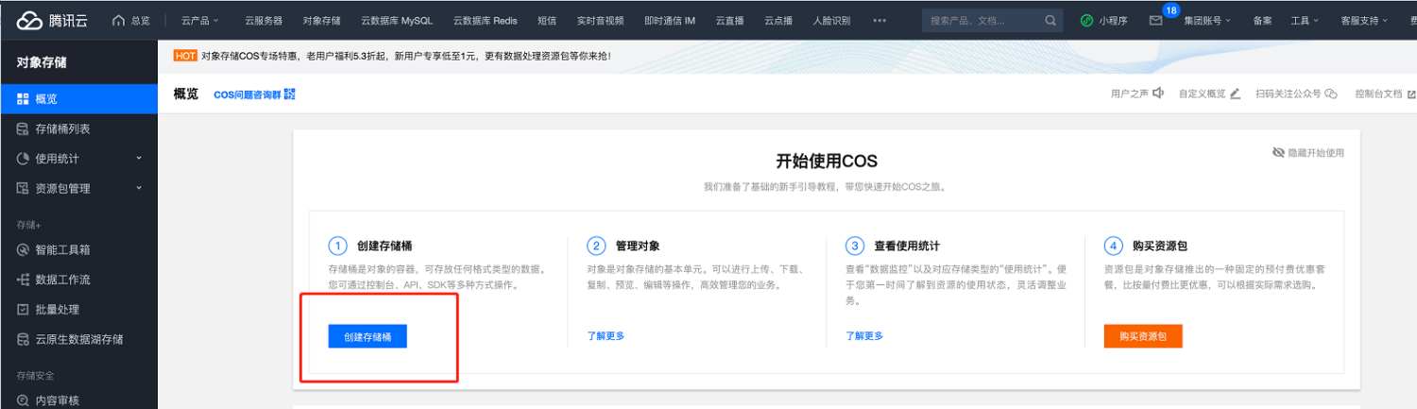Click 了解更多 under 管理对象
The height and width of the screenshot is (409, 1417).
point(606,335)
